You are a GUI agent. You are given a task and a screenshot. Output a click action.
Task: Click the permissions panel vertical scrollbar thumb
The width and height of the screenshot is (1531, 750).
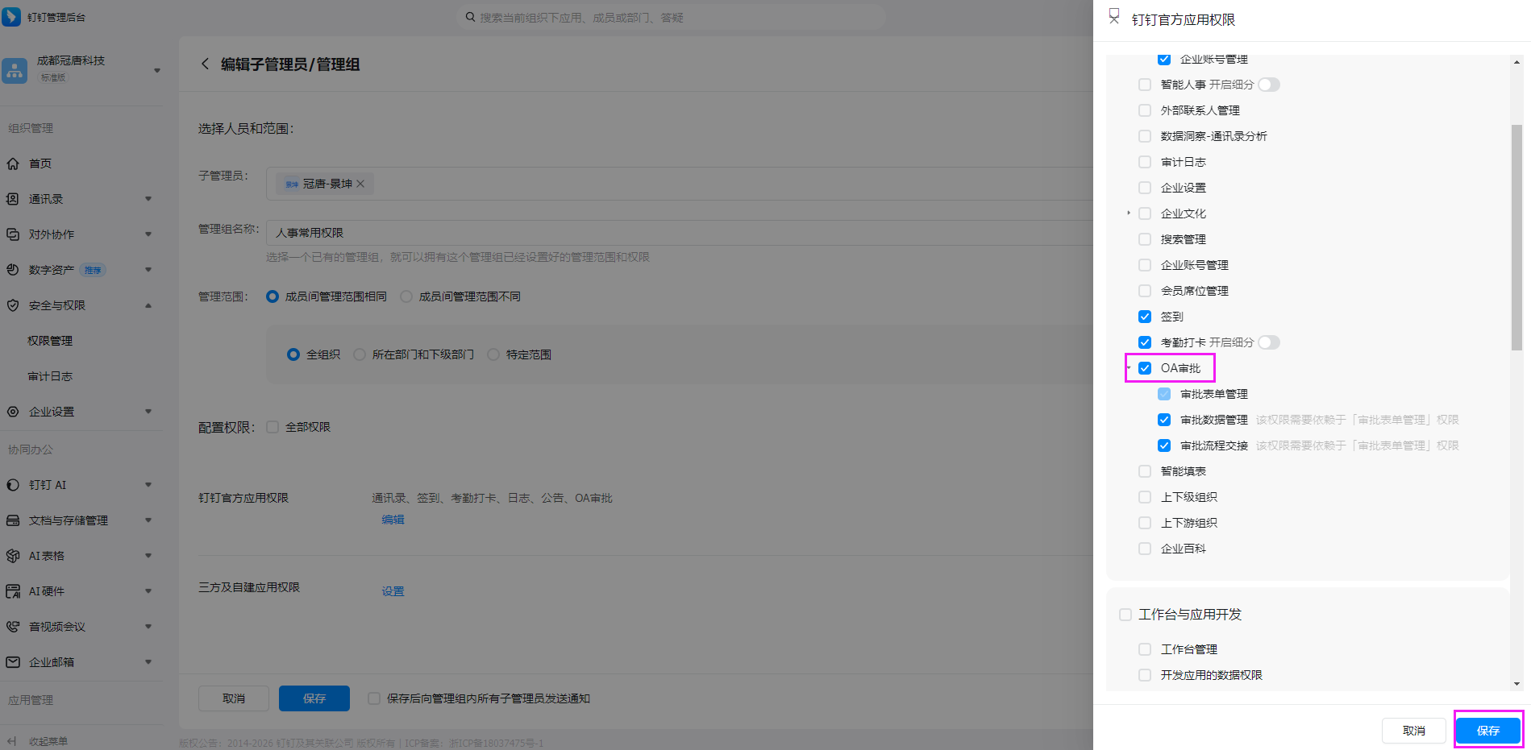pos(1516,238)
